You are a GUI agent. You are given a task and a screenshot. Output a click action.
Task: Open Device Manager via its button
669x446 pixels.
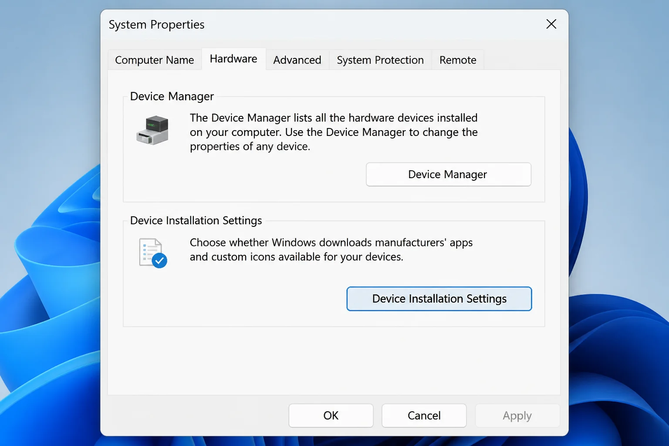448,174
